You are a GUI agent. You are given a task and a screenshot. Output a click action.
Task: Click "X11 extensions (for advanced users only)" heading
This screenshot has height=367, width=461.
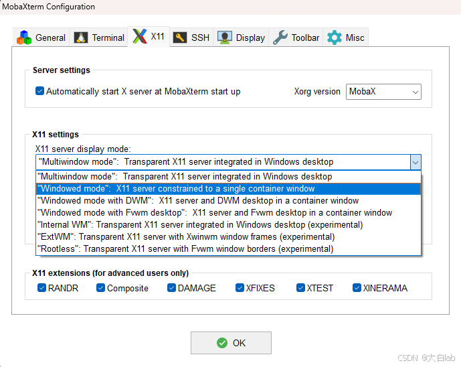110,273
